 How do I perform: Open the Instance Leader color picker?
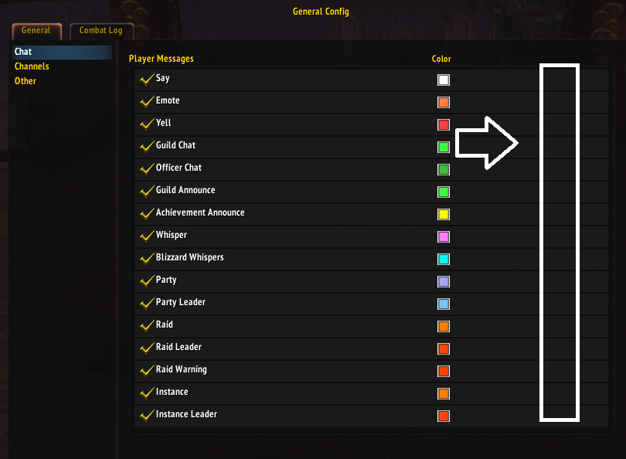click(x=441, y=415)
